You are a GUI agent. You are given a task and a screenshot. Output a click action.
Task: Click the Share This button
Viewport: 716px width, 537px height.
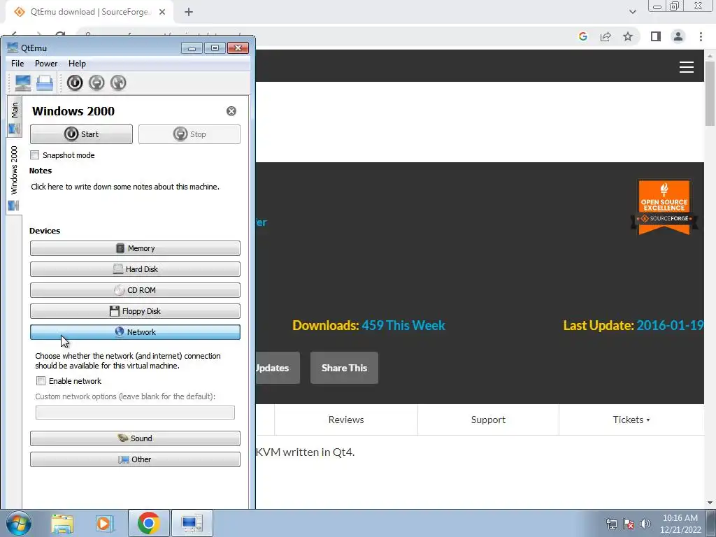pyautogui.click(x=344, y=368)
